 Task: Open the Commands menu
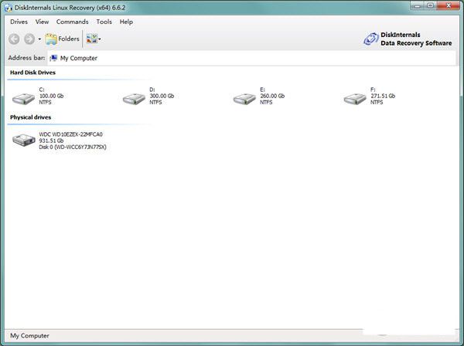(x=72, y=22)
